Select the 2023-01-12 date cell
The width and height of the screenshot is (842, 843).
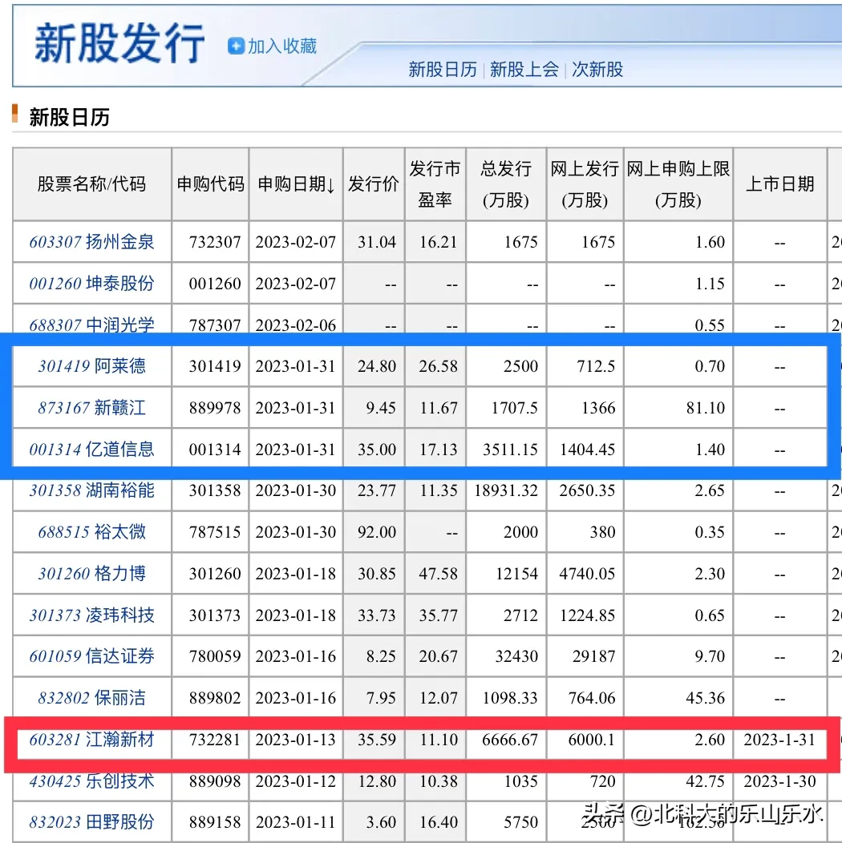tap(296, 780)
